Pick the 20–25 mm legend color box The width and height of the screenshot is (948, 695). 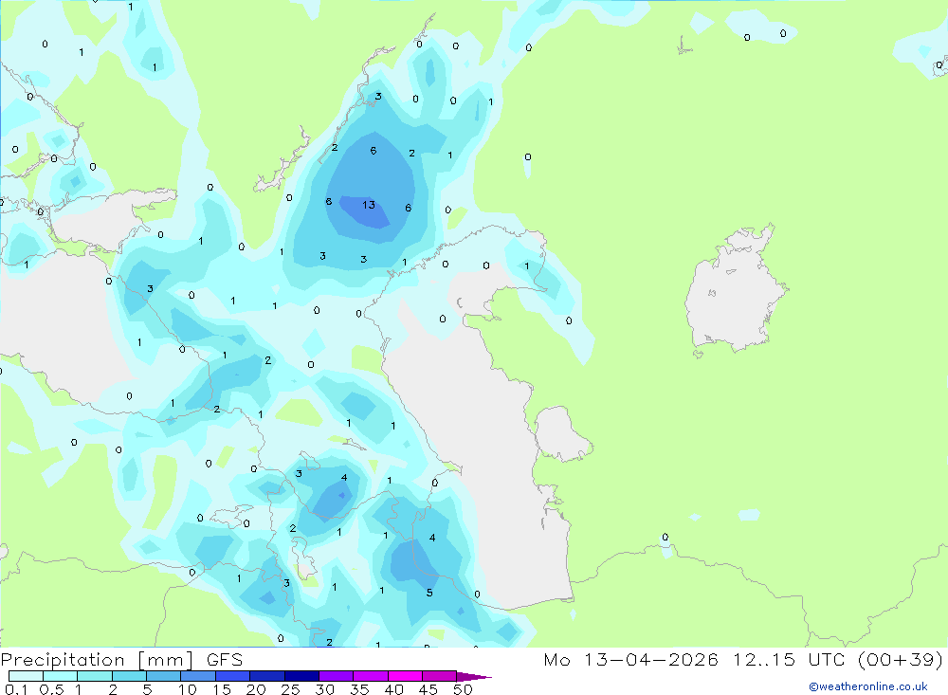[x=267, y=676]
